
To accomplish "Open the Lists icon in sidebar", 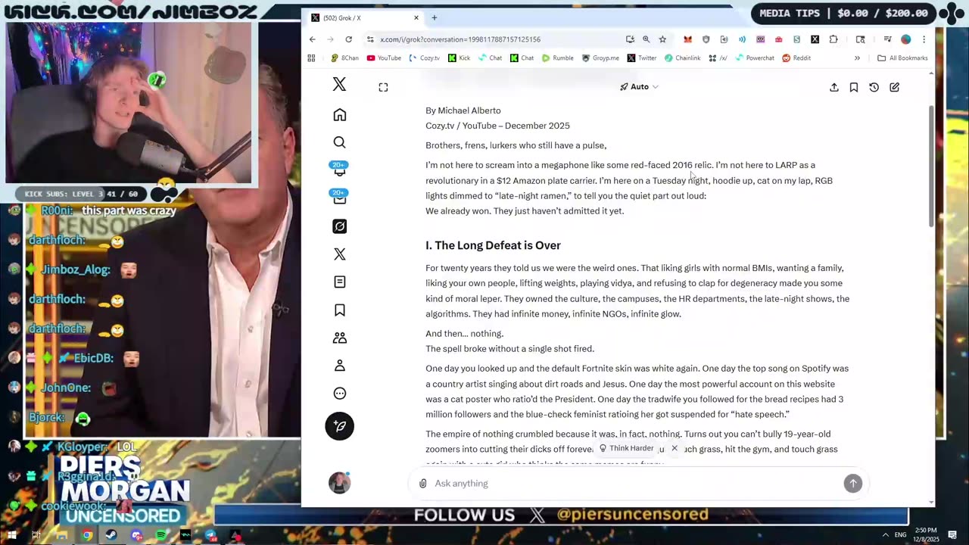I will [339, 282].
